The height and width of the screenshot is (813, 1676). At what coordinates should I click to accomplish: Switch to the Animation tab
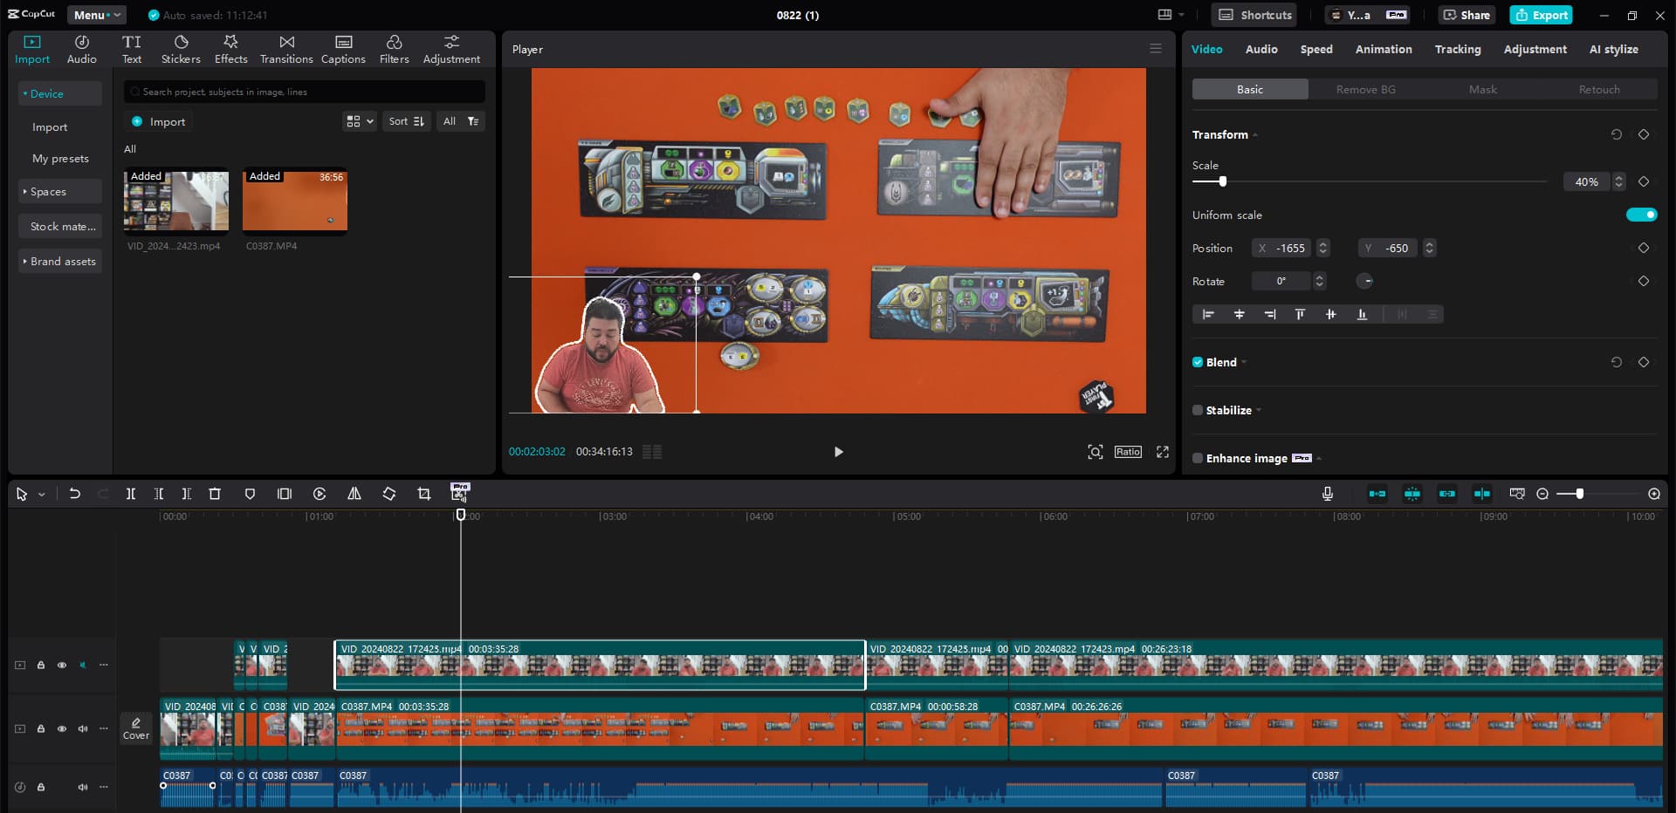click(1384, 49)
